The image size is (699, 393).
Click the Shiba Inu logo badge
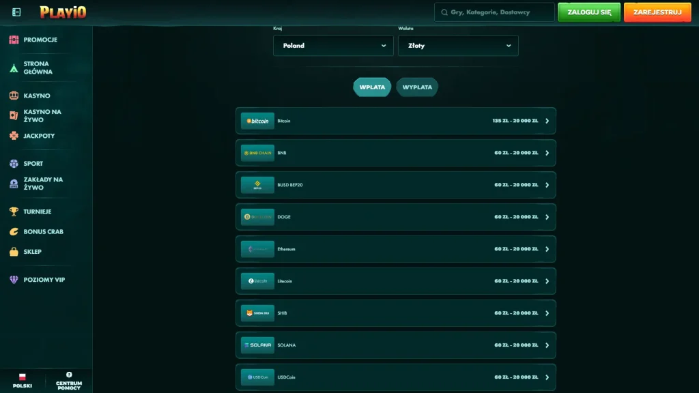click(x=257, y=313)
